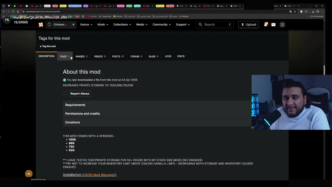Screen dimensions: 332x187
Task: Focus the Nexus Mods Search field
Action: [215, 24]
